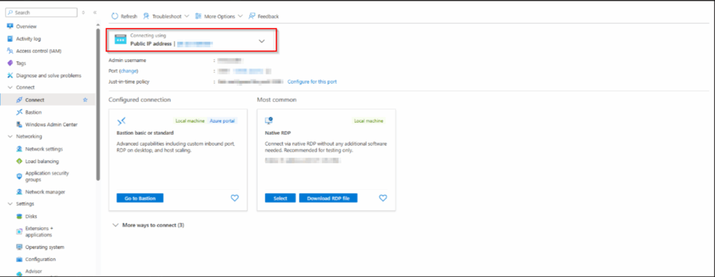The height and width of the screenshot is (277, 715).
Task: Click the sidebar Search input field
Action: point(41,13)
